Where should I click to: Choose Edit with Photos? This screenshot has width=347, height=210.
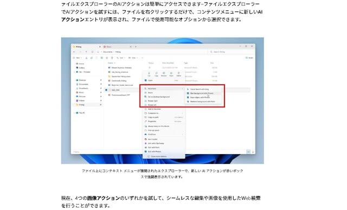tap(164, 151)
